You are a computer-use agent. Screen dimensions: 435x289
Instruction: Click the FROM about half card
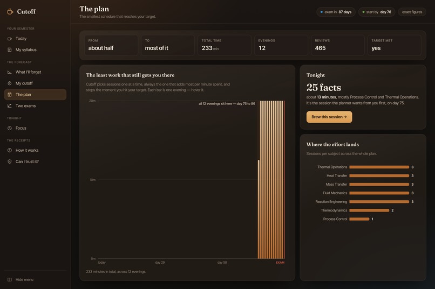click(x=111, y=45)
